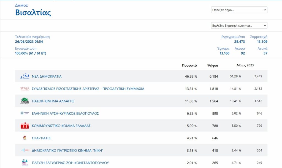Image resolution: width=282 pixels, height=168 pixels.
Task: Click the Πλεύση Ελευθερίας sailboat logo
Action: pyautogui.click(x=25, y=163)
